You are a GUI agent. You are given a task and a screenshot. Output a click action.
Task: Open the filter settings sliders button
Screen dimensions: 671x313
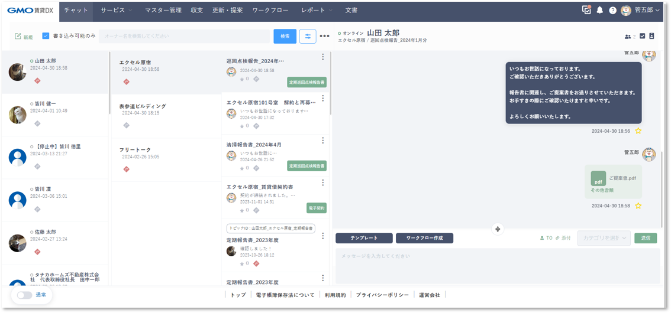tap(308, 36)
